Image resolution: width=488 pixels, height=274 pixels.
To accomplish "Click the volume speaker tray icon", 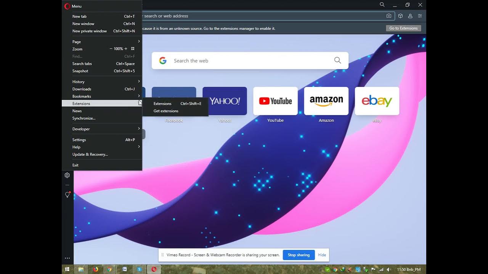I will click(388, 269).
